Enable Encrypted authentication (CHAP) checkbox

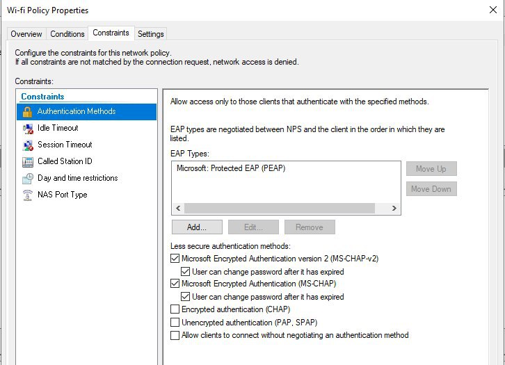click(175, 309)
